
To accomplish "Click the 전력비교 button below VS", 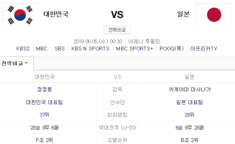I will tap(117, 30).
